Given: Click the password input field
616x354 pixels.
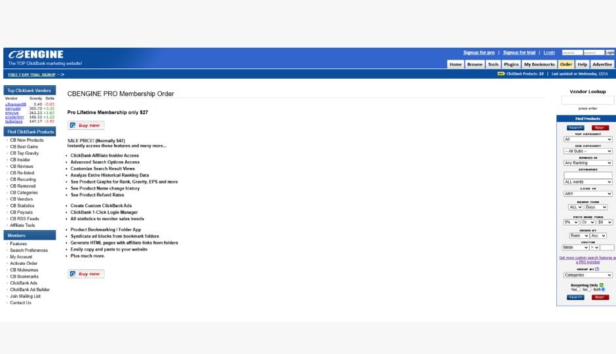Looking at the screenshot, I should (594, 52).
